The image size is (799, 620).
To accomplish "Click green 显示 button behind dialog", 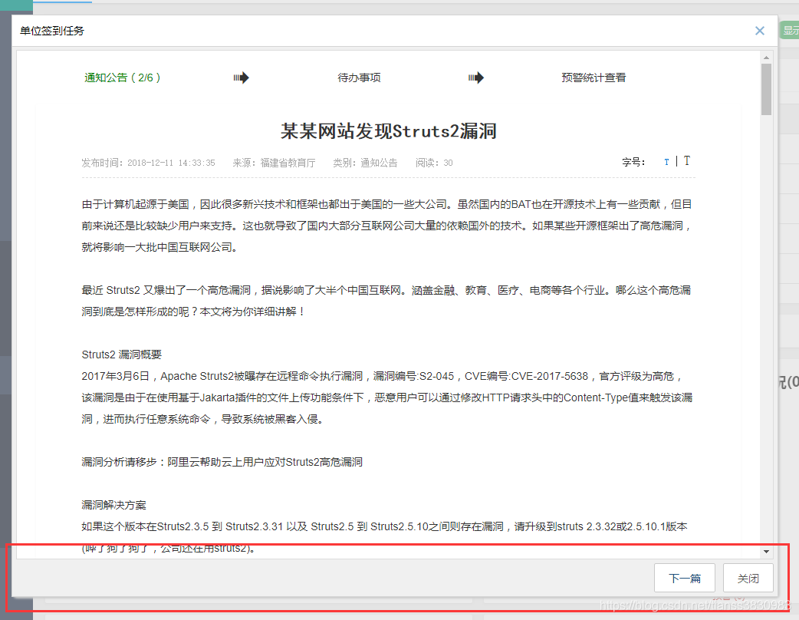I will coord(789,30).
